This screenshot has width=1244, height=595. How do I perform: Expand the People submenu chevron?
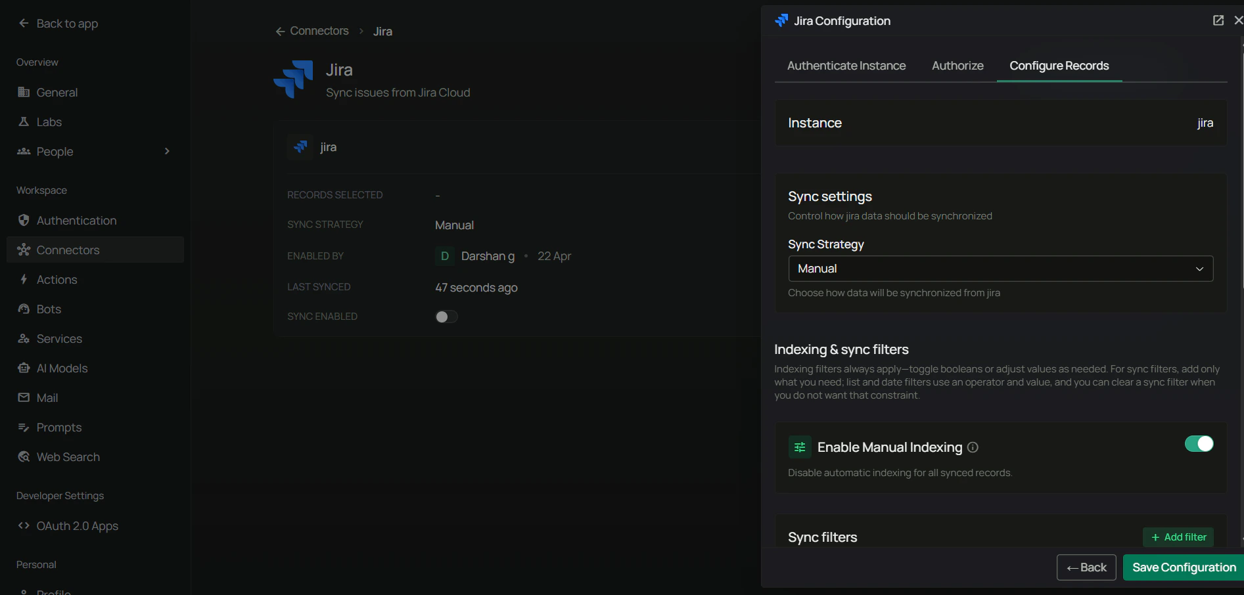click(x=167, y=151)
